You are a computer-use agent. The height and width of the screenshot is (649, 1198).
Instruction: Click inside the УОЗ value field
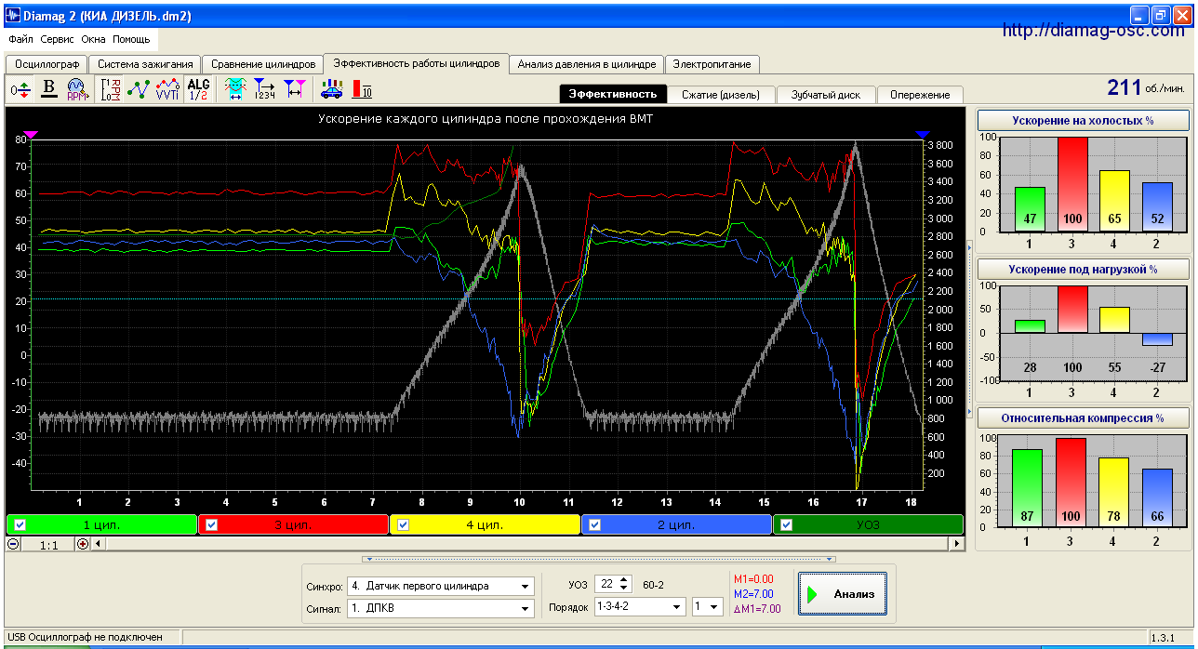pos(606,585)
